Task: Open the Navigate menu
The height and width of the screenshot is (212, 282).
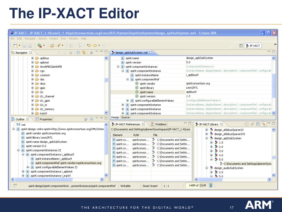Action: coord(30,38)
